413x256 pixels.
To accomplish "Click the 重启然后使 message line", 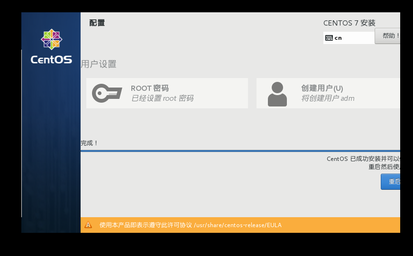I will point(384,167).
